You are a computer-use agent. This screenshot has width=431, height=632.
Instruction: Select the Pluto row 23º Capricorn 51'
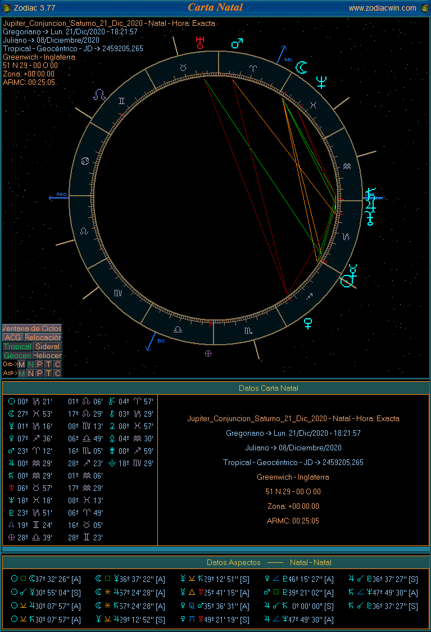pos(30,513)
